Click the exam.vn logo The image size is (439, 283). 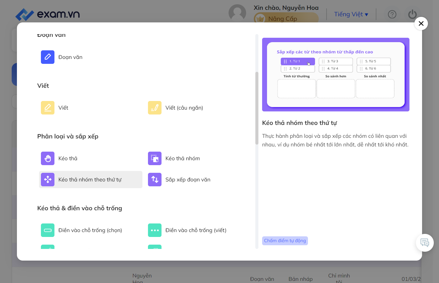click(x=48, y=14)
